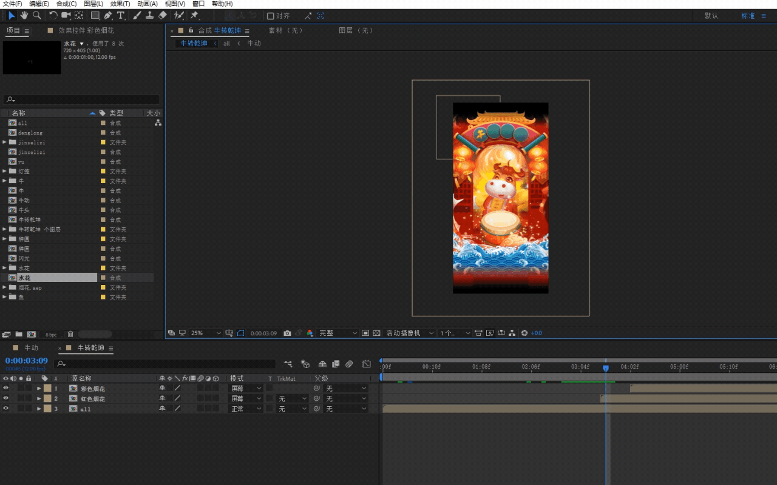The height and width of the screenshot is (485, 777).
Task: Open the show channel color management icon
Action: [310, 333]
